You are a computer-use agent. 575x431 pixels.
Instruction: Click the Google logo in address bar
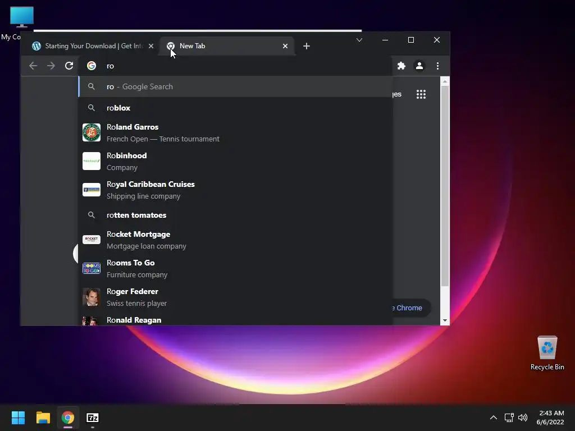[x=92, y=66]
